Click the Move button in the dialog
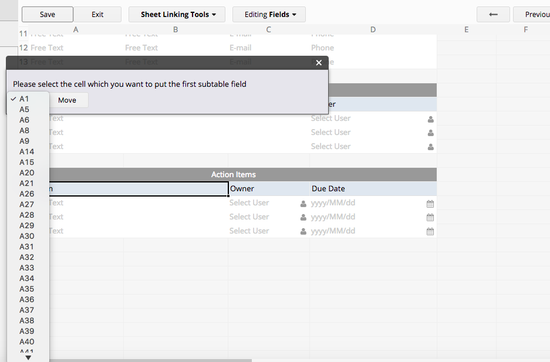This screenshot has width=550, height=362. point(67,100)
